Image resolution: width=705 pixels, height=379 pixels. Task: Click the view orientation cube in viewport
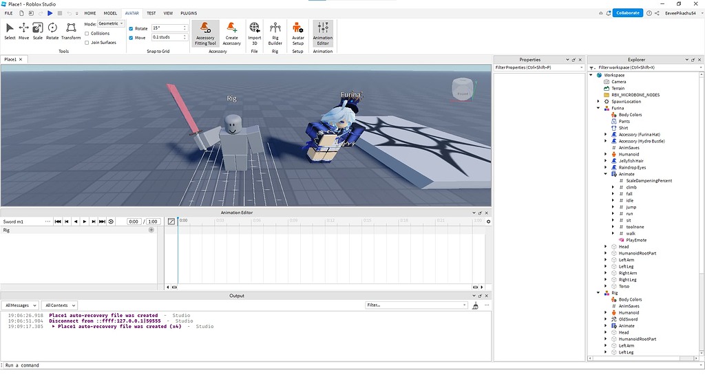click(x=463, y=89)
